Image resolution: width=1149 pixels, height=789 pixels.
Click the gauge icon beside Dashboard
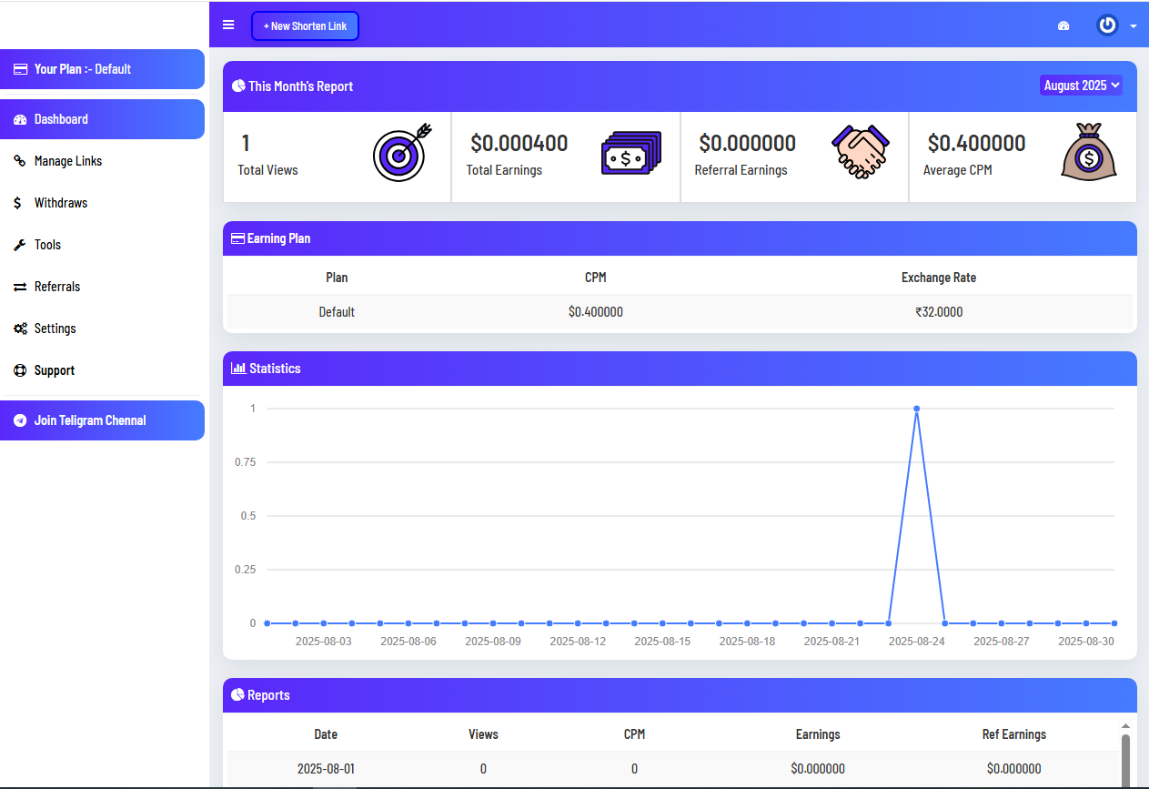pos(20,119)
